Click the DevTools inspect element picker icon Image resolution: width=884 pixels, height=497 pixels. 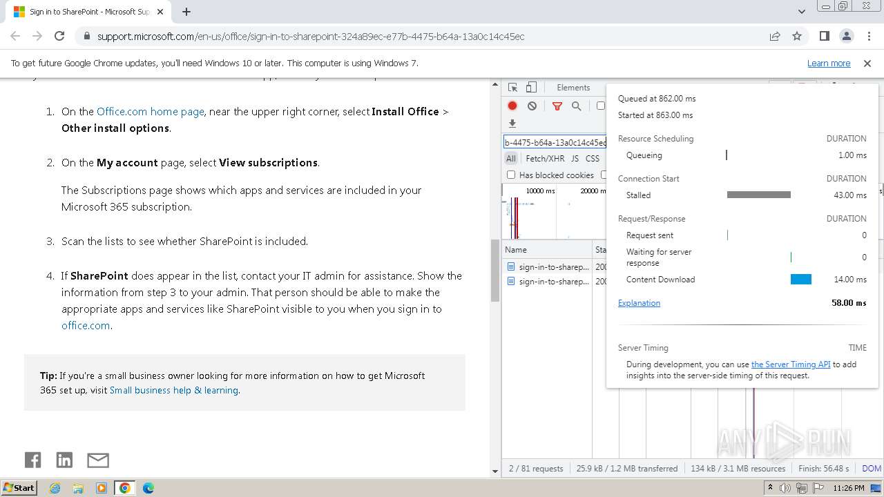click(512, 88)
